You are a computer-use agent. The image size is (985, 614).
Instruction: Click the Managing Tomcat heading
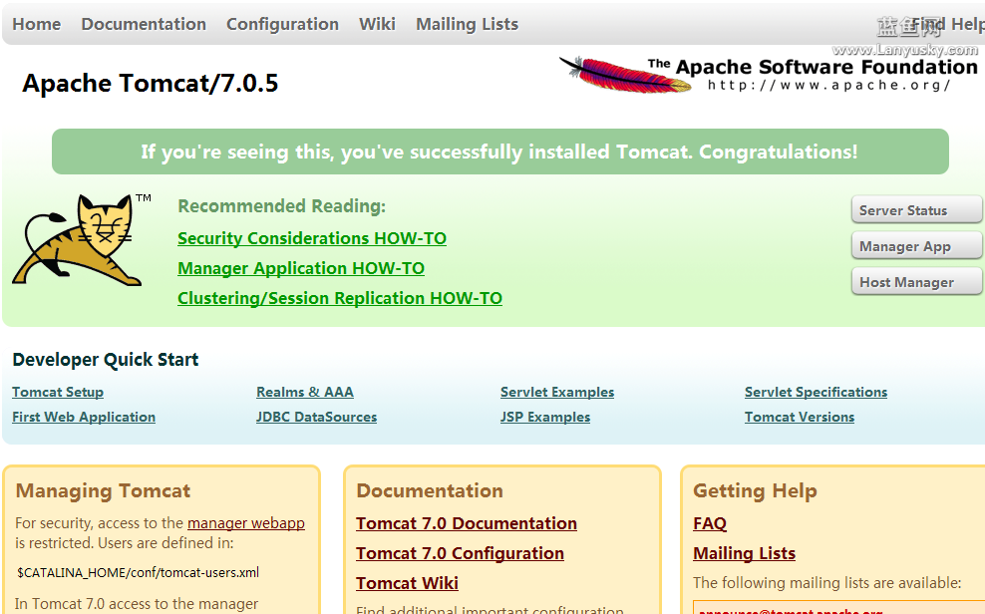(103, 490)
